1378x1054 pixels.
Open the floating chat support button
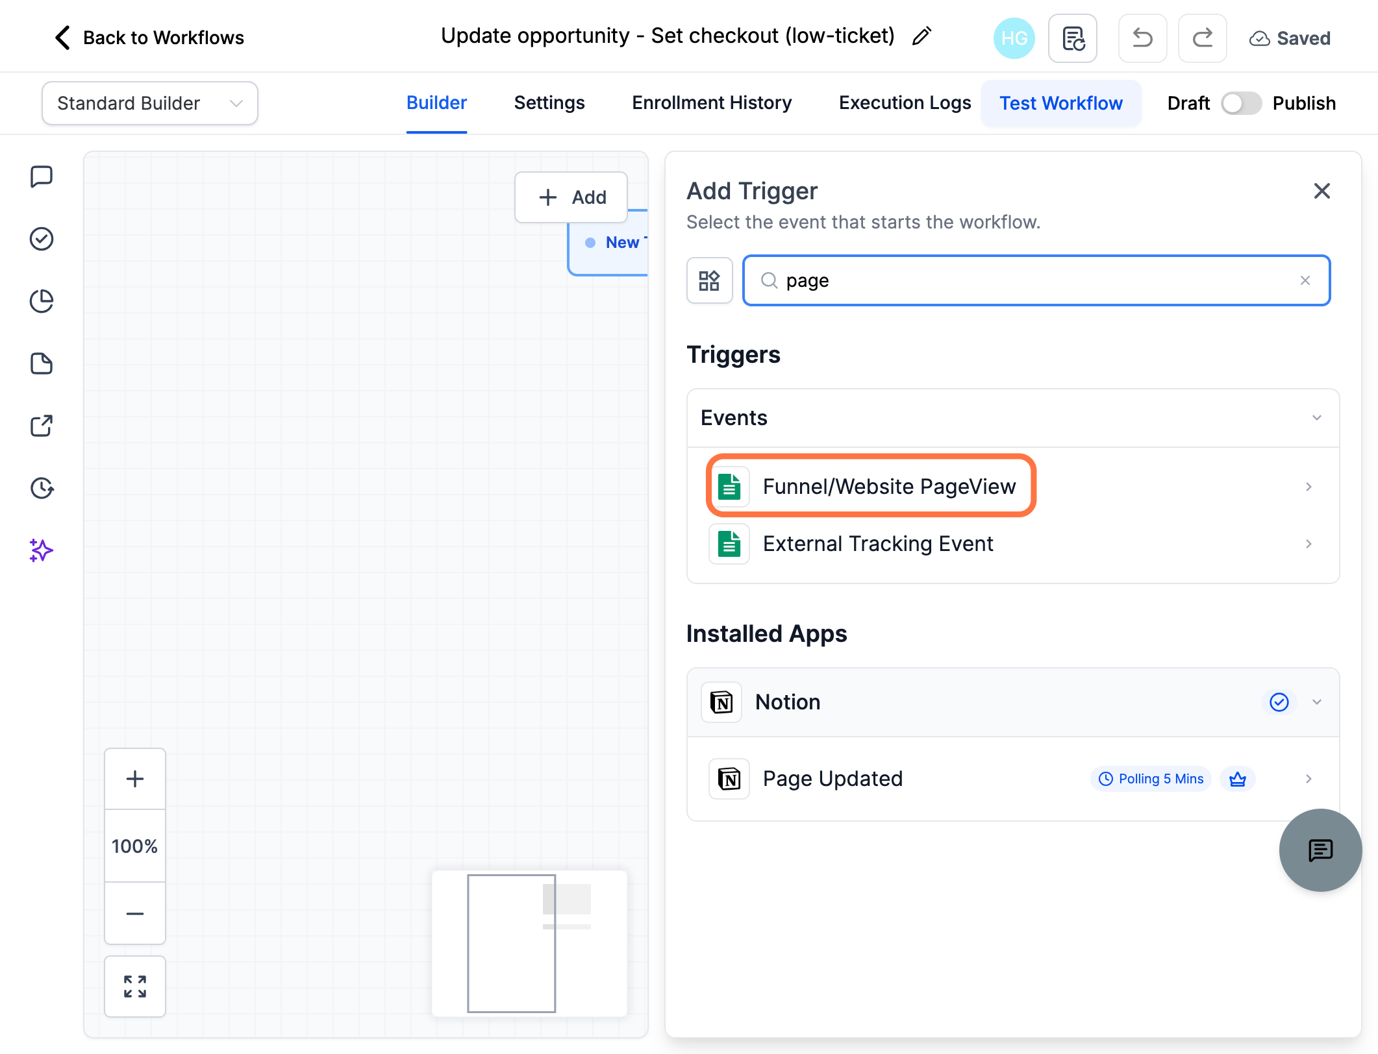tap(1321, 850)
